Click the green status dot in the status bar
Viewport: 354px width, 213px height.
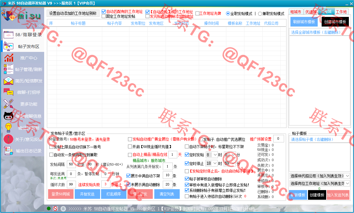(x=48, y=208)
